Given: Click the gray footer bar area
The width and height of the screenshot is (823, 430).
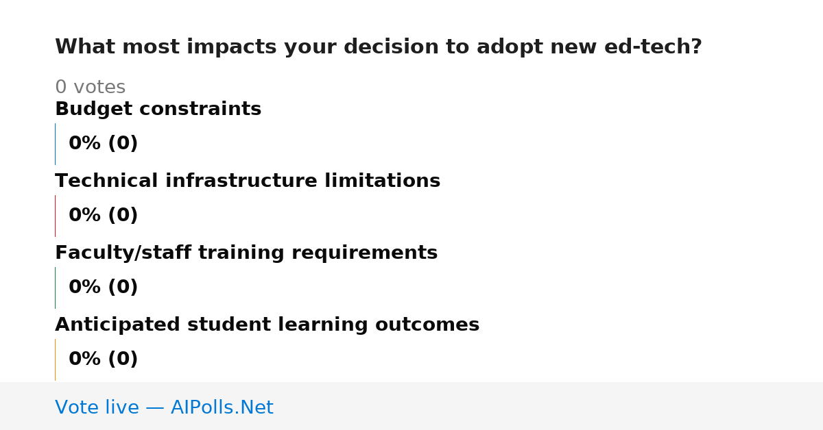Looking at the screenshot, I should (x=411, y=406).
